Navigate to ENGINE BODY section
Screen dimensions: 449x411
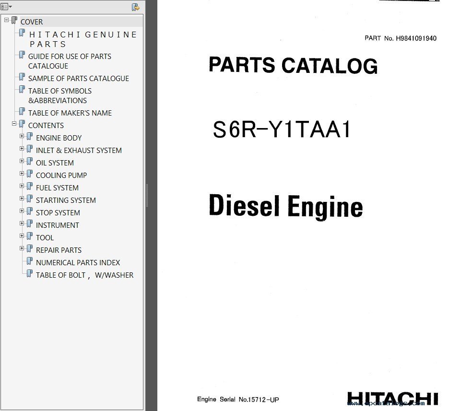coord(59,138)
